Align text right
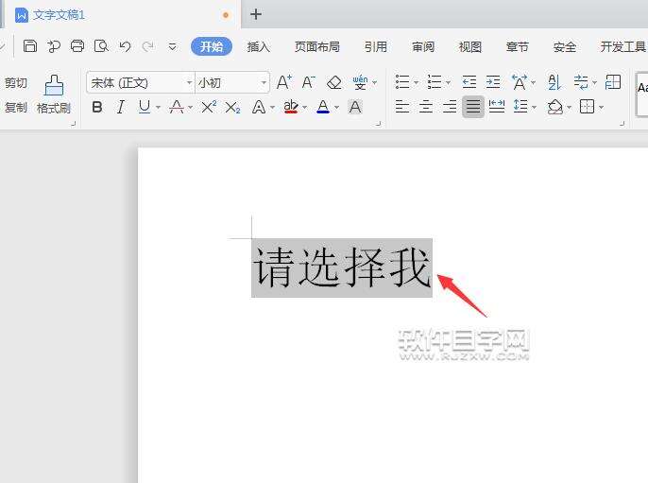This screenshot has width=648, height=483. 450,107
